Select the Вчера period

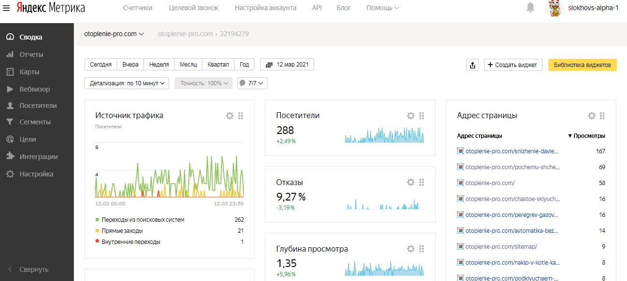(130, 65)
